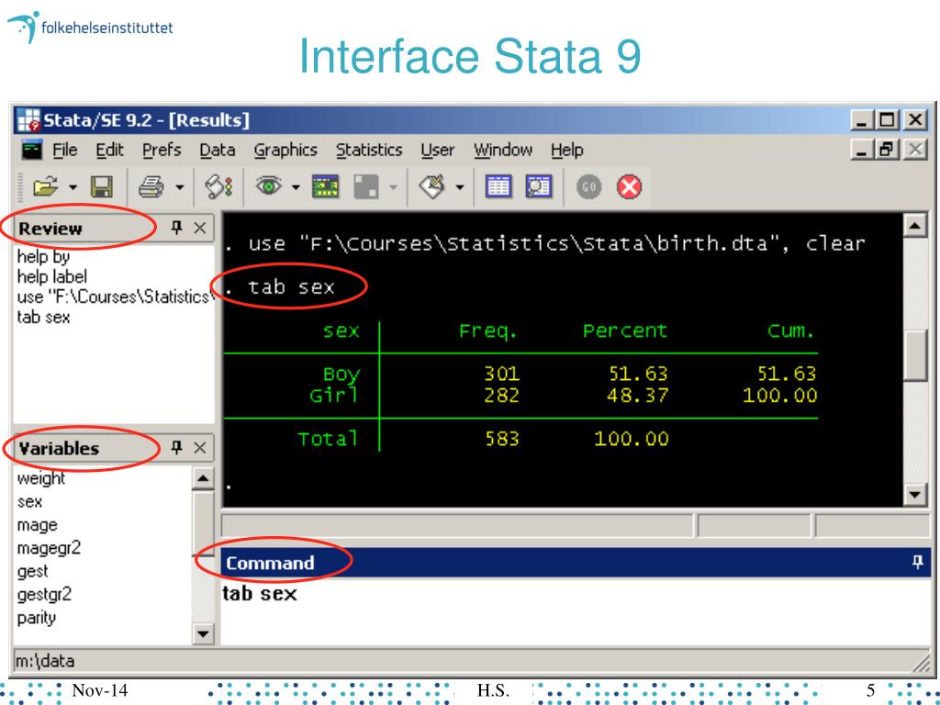Select the parity variable
Screen dimensions: 940x705
tap(37, 618)
